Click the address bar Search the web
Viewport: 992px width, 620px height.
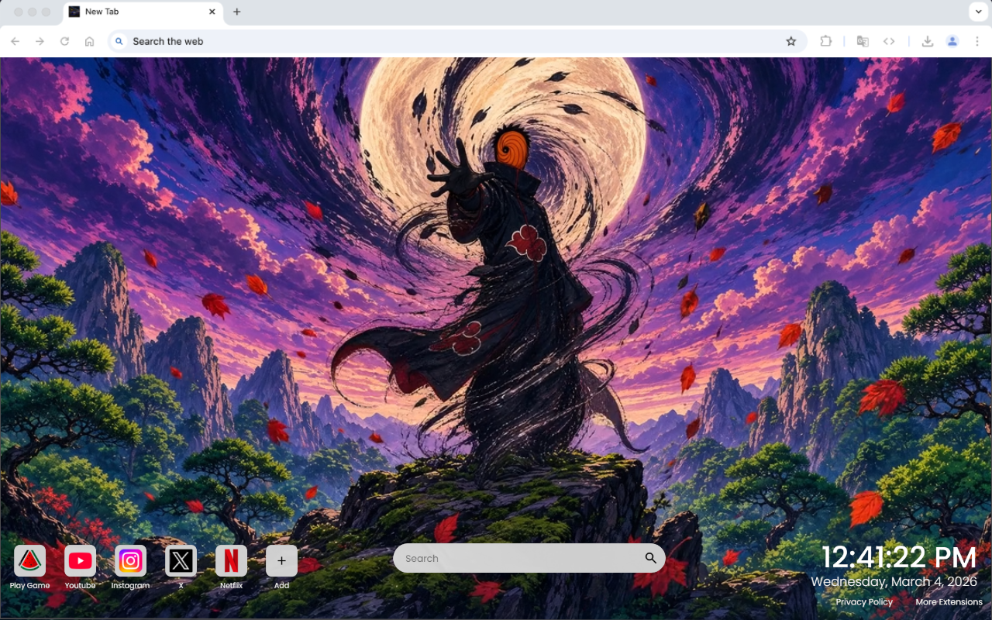[x=457, y=41]
